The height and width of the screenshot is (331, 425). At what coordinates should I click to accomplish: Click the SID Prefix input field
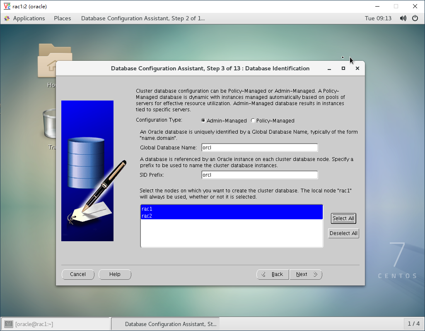tap(259, 175)
